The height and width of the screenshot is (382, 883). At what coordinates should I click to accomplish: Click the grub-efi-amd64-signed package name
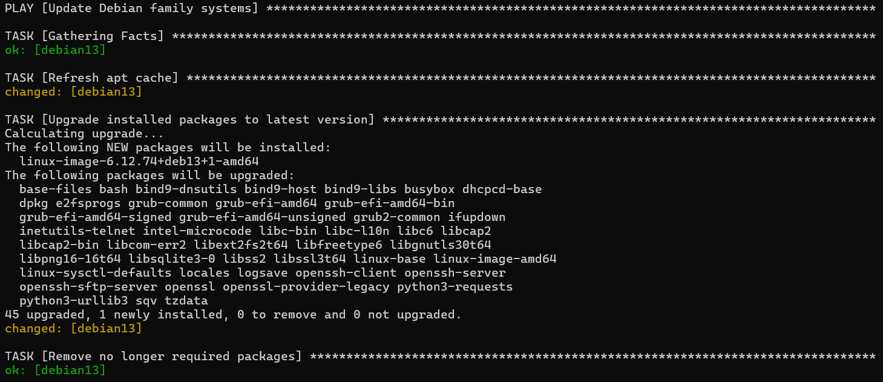click(95, 217)
